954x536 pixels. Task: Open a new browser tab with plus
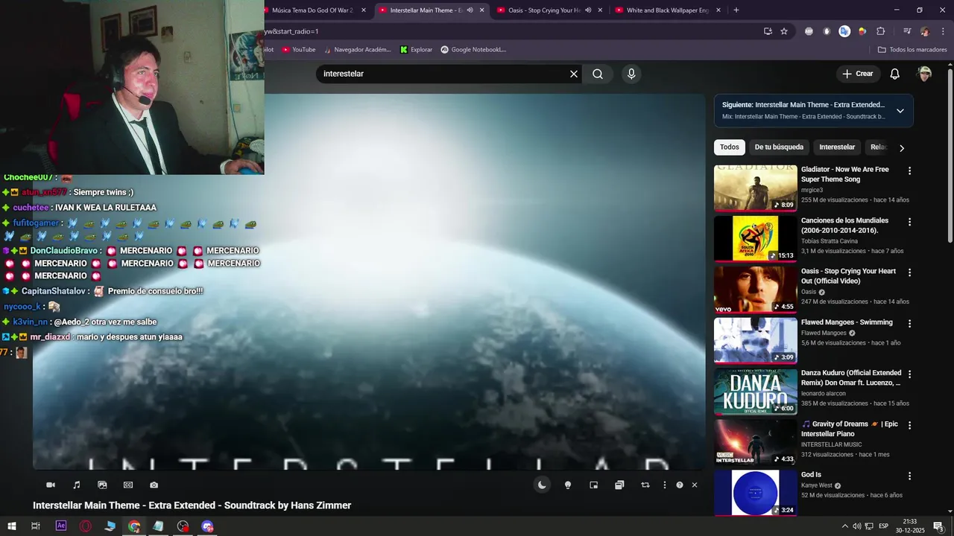[736, 10]
